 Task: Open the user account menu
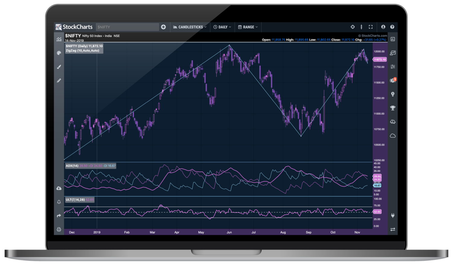[383, 27]
